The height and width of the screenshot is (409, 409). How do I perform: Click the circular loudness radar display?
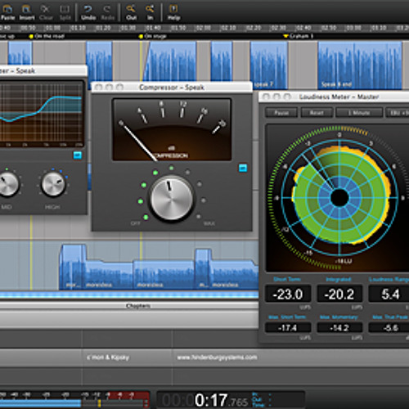[339, 197]
